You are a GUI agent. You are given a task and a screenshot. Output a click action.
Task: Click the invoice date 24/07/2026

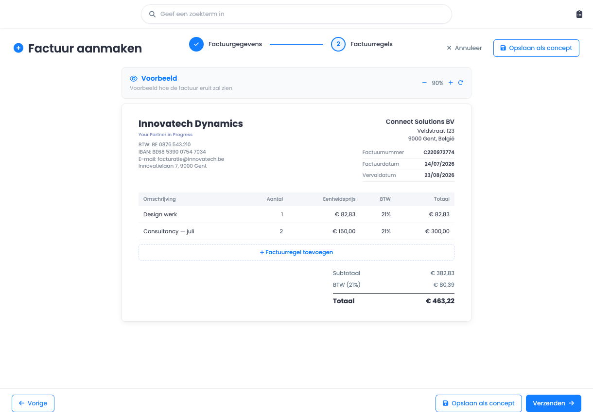coord(439,164)
